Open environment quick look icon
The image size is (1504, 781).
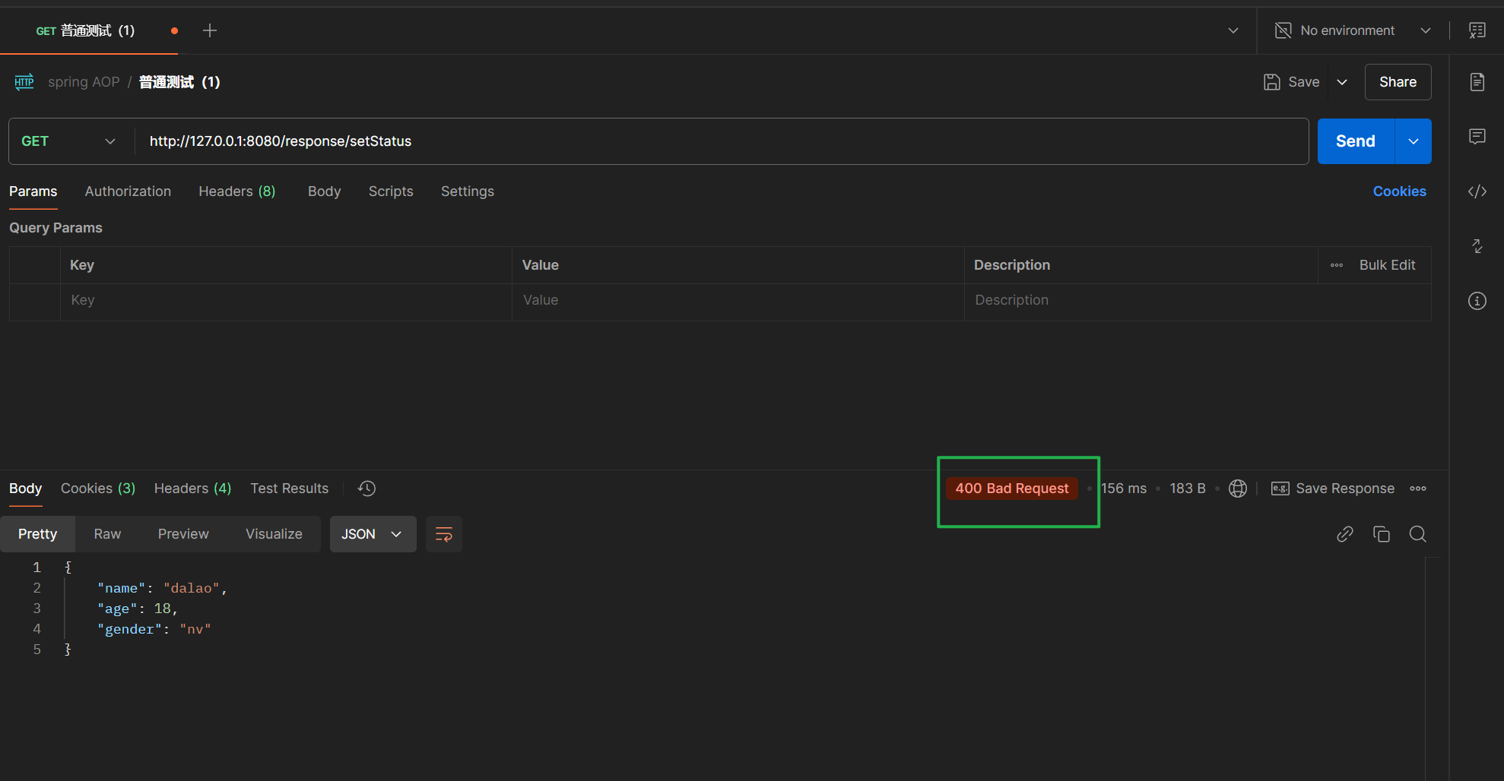coord(1477,30)
